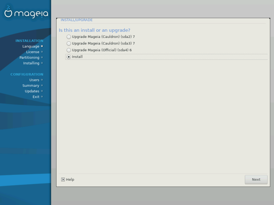Click the INSTALLATION section heading
Image resolution: width=274 pixels, height=205 pixels.
[29, 41]
